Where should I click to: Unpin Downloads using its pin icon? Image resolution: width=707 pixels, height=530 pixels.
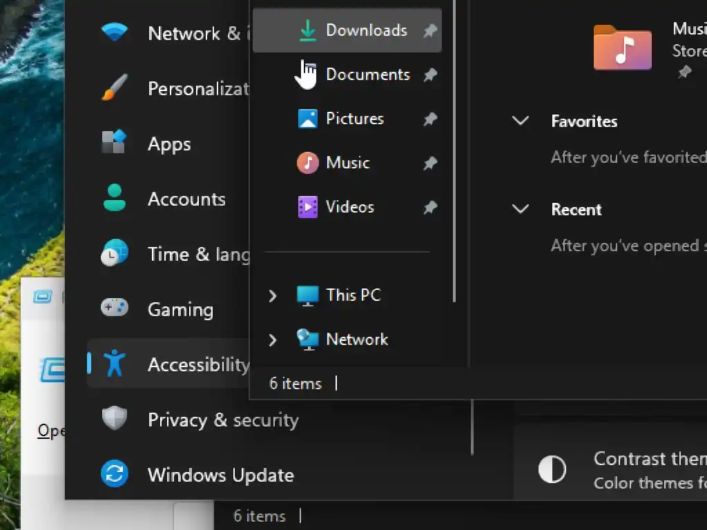(x=430, y=30)
